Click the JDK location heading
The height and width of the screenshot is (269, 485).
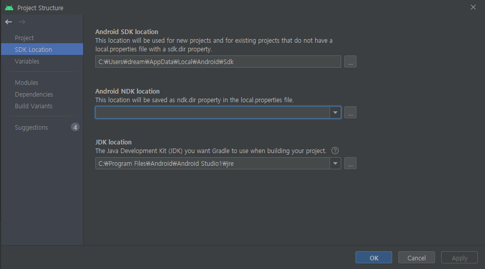pos(113,142)
